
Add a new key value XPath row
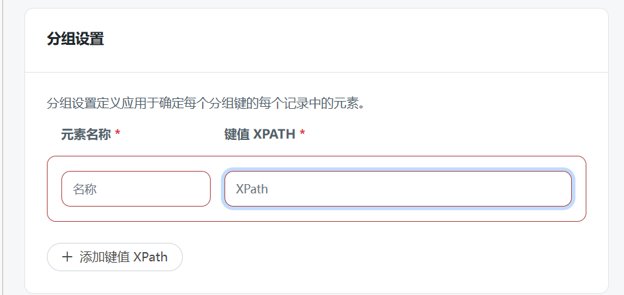(x=115, y=257)
